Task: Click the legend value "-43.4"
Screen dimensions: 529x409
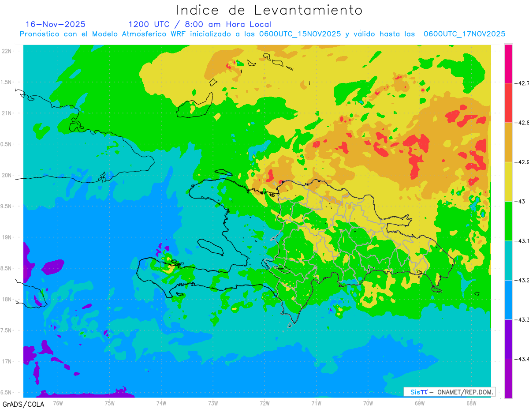Action: click(x=522, y=359)
